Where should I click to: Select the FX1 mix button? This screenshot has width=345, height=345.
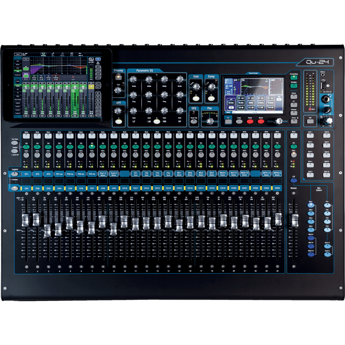coord(327,205)
